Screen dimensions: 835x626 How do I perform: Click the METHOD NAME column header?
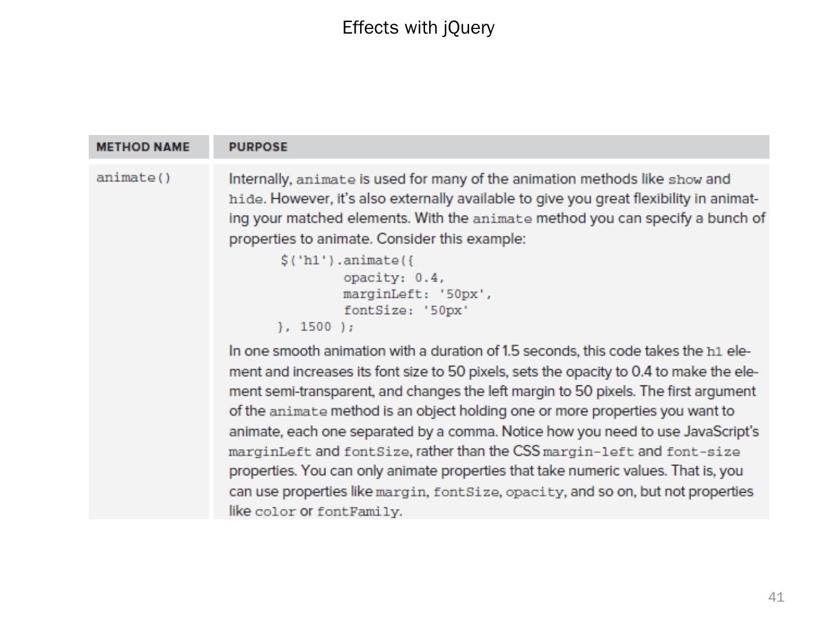[x=143, y=147]
